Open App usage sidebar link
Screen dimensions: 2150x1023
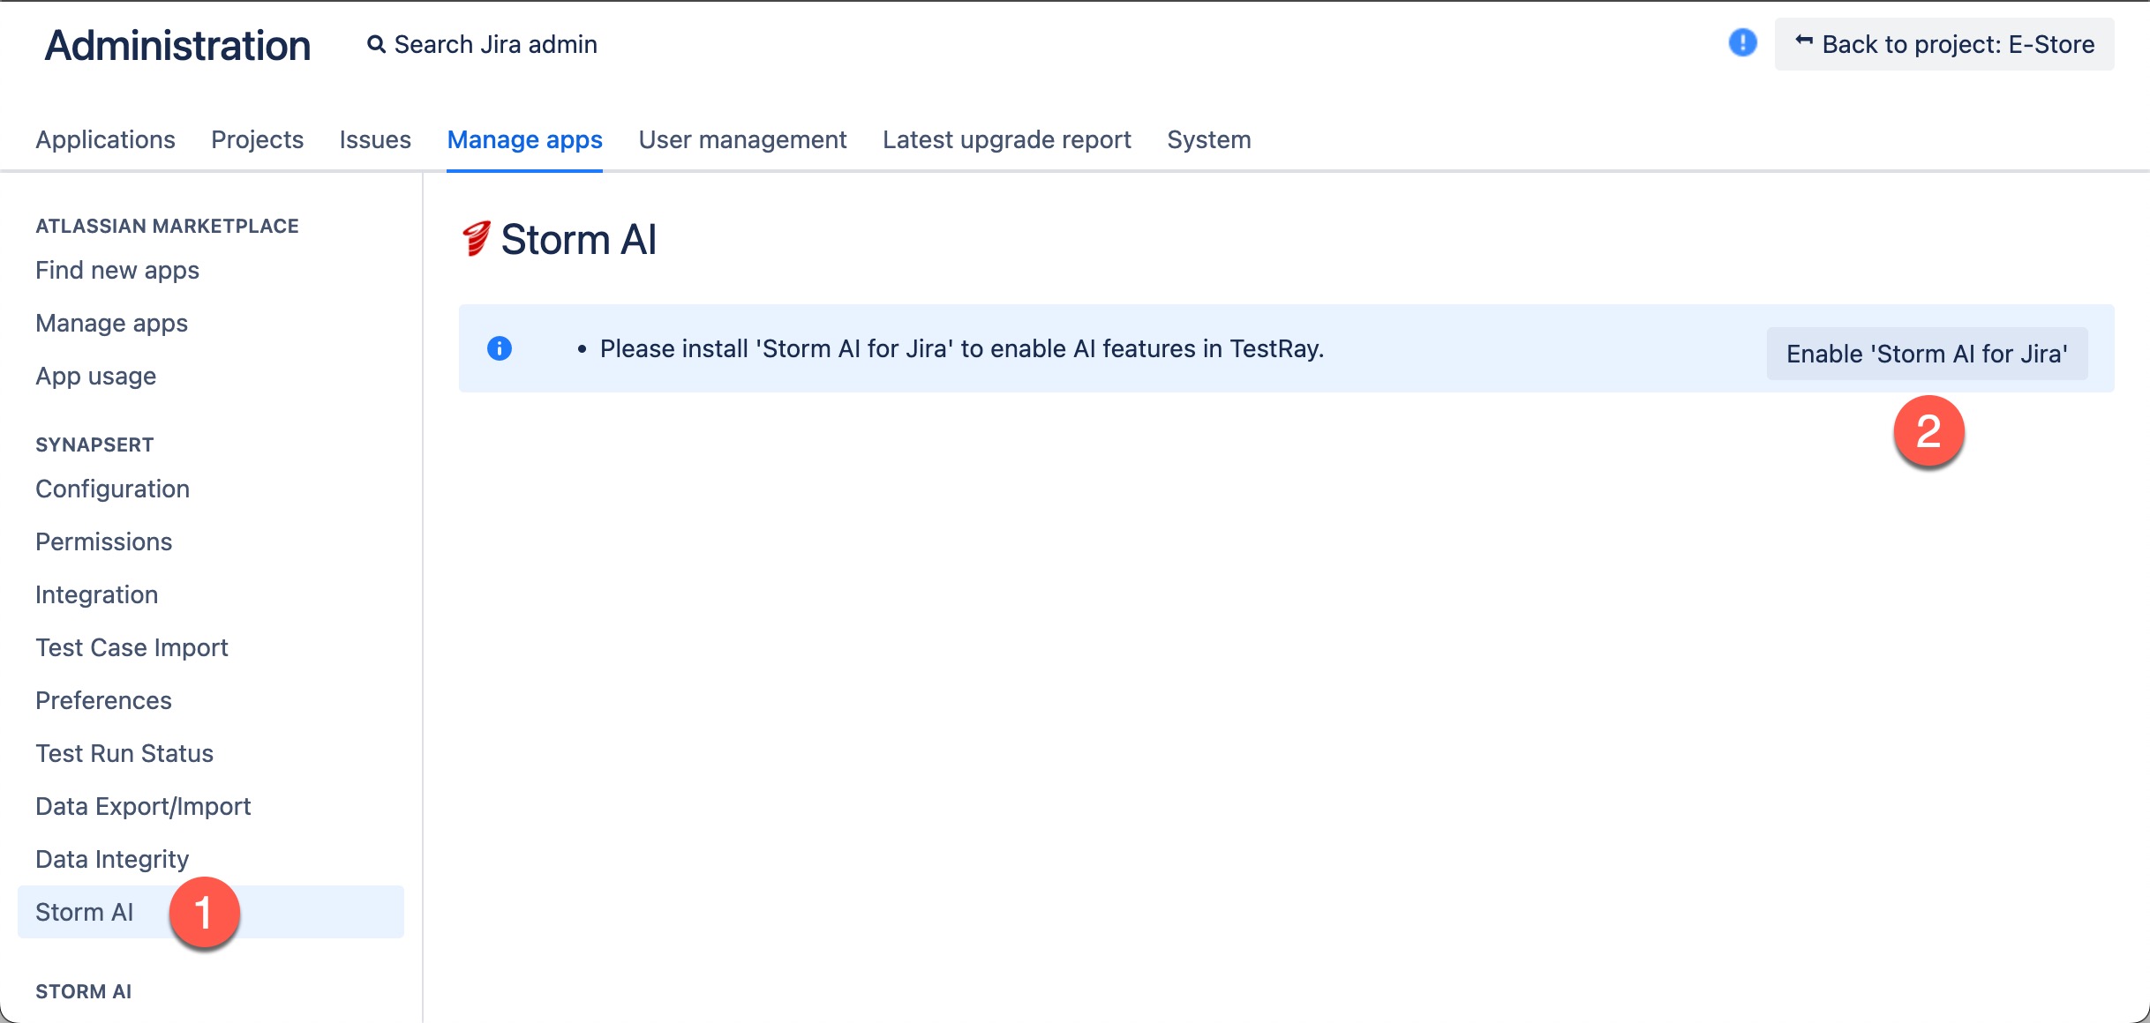95,376
